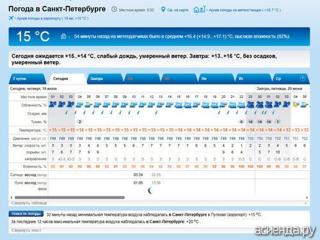Image resolution: width=320 pixels, height=240 pixels.
Task: Click the weather station house icon
Action: coord(199,10)
